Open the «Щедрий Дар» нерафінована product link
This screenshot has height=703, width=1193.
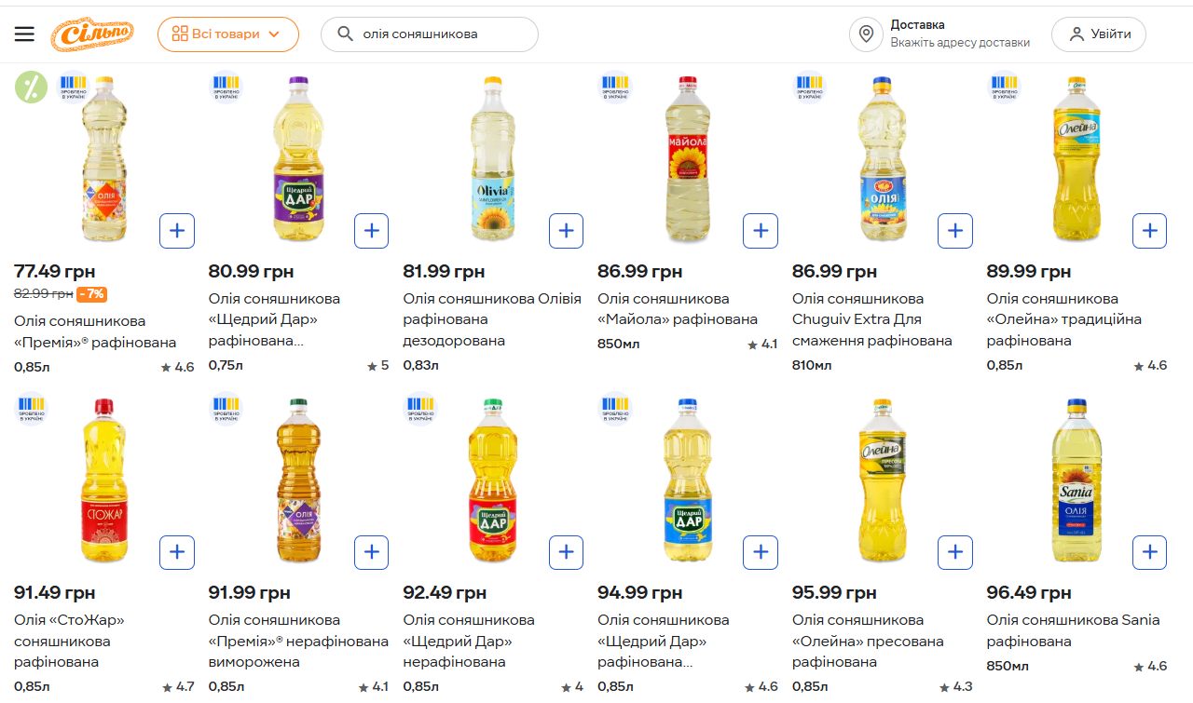(469, 641)
